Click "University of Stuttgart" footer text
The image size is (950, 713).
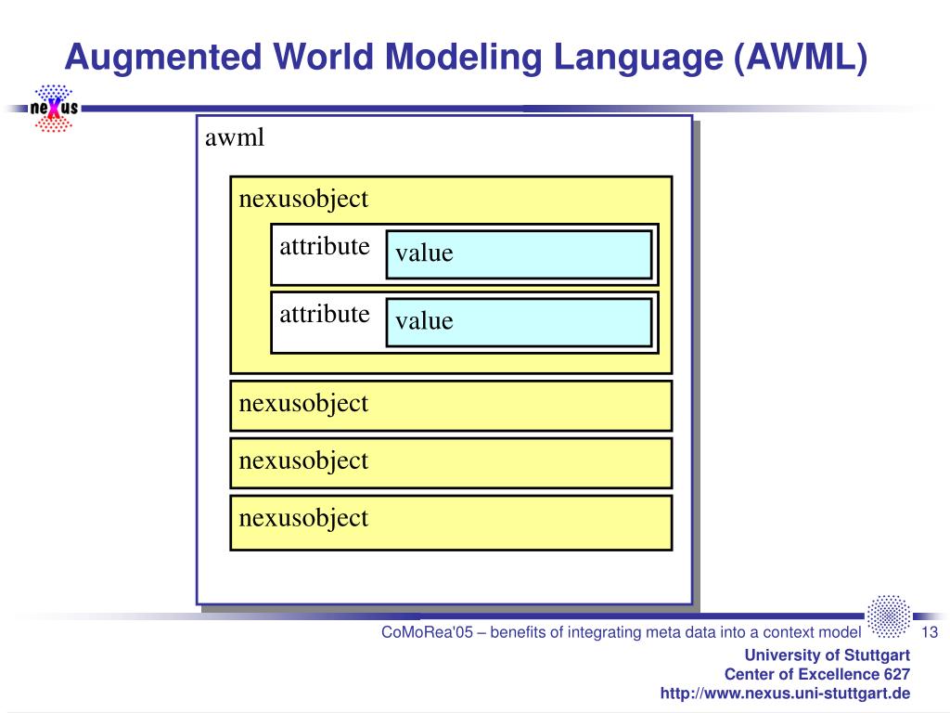(x=827, y=655)
